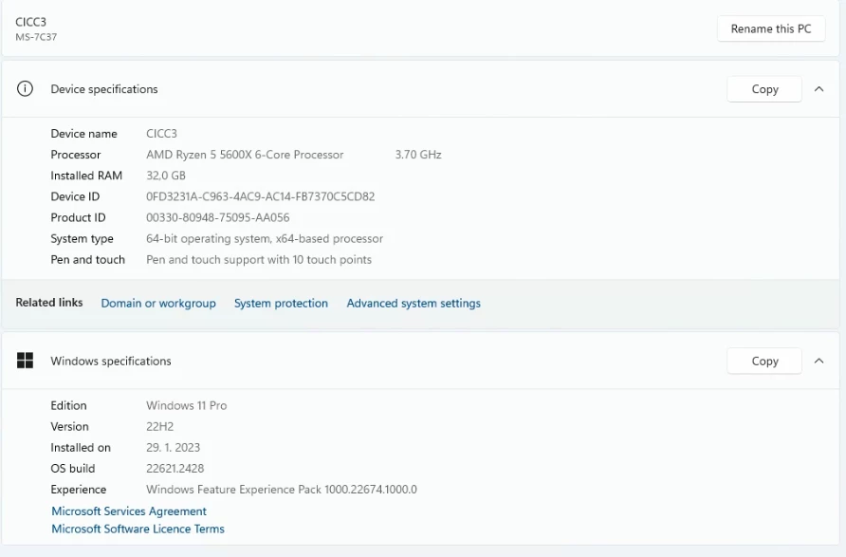Click the MS-7C37 model text
Image resolution: width=846 pixels, height=557 pixels.
(x=36, y=37)
